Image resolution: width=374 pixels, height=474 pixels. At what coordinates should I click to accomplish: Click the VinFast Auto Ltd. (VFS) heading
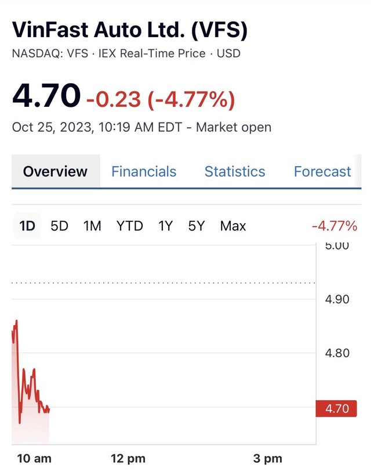(129, 30)
